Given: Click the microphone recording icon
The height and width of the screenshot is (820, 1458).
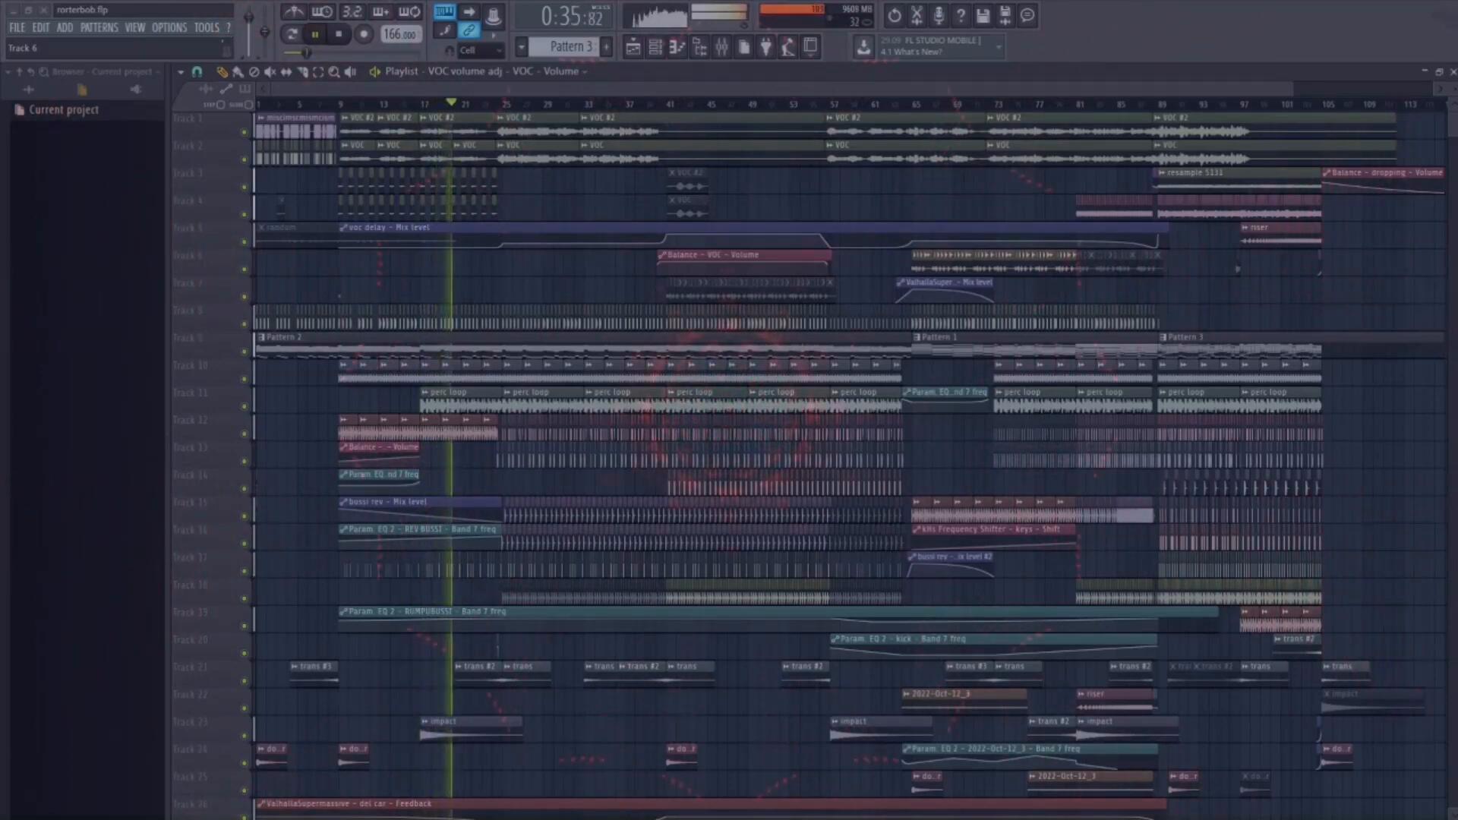Looking at the screenshot, I should point(939,15).
